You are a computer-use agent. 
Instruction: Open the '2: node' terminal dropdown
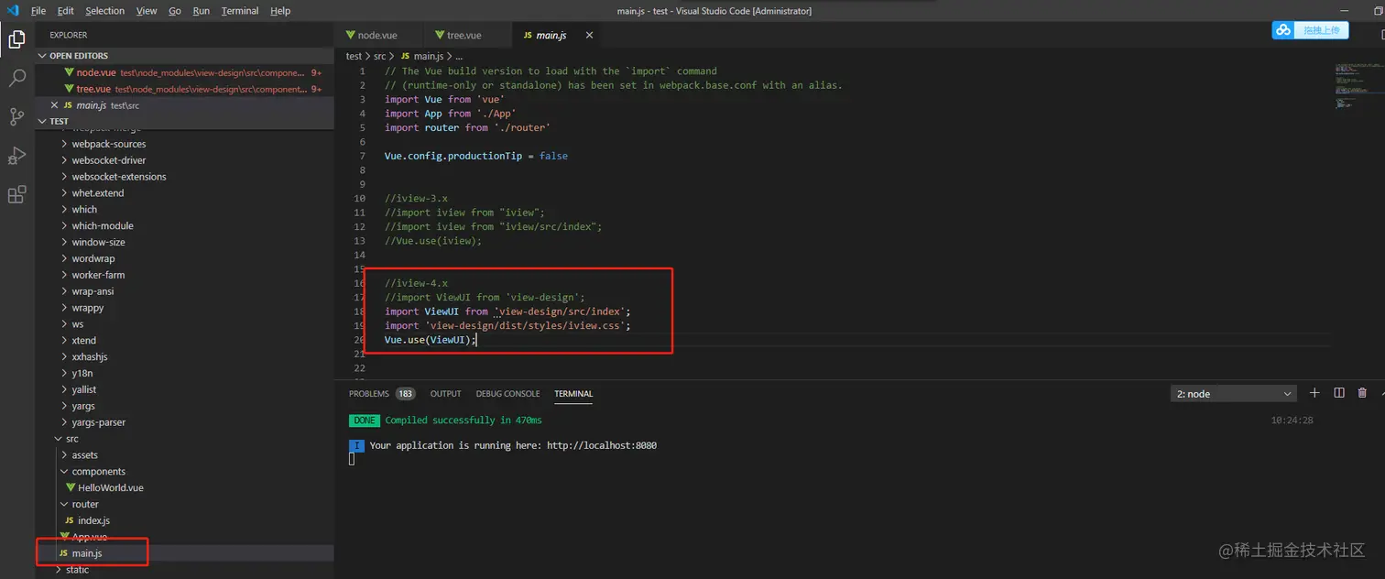click(1234, 394)
